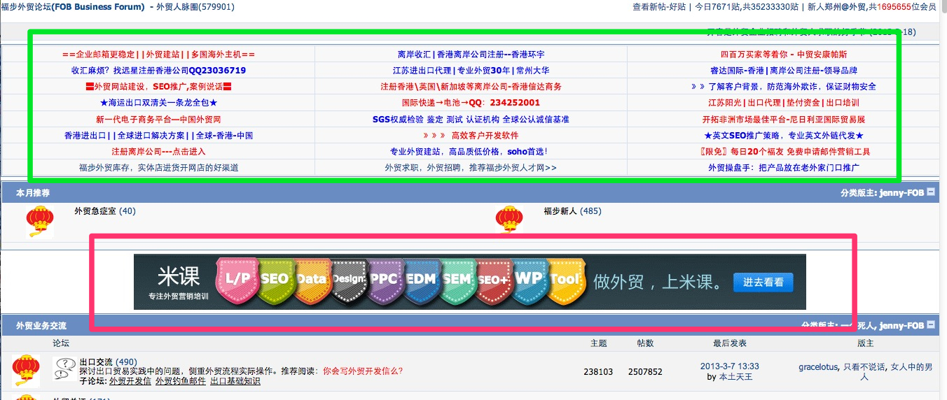
Task: Click ad 收汇麻烦? 找远星注册香港公司
Action: pyautogui.click(x=158, y=71)
